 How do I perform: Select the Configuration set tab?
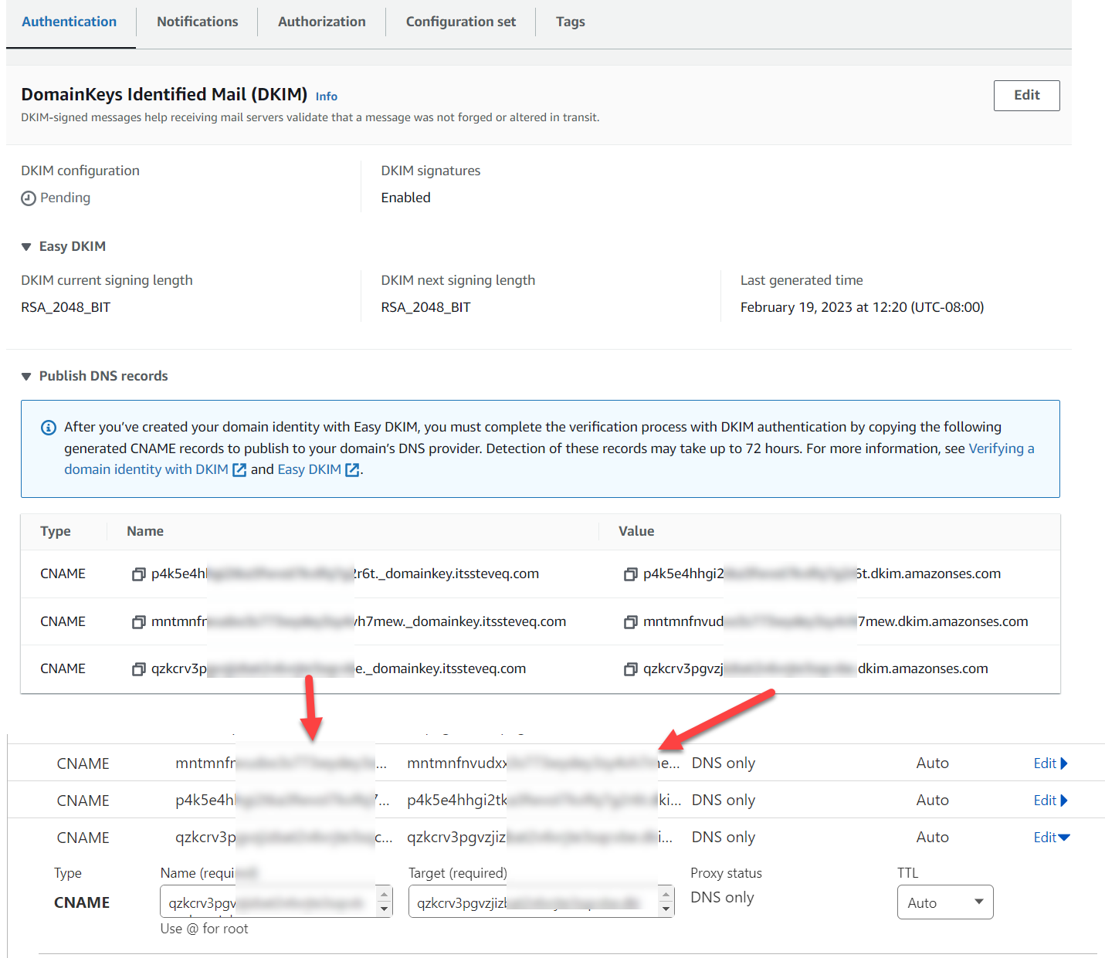[x=460, y=22]
